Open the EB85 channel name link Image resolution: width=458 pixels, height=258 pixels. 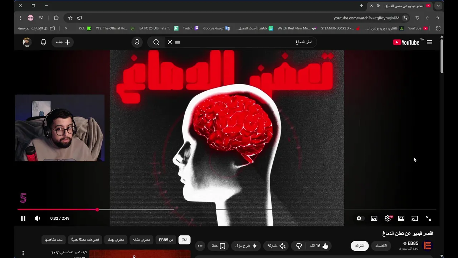[413, 244]
